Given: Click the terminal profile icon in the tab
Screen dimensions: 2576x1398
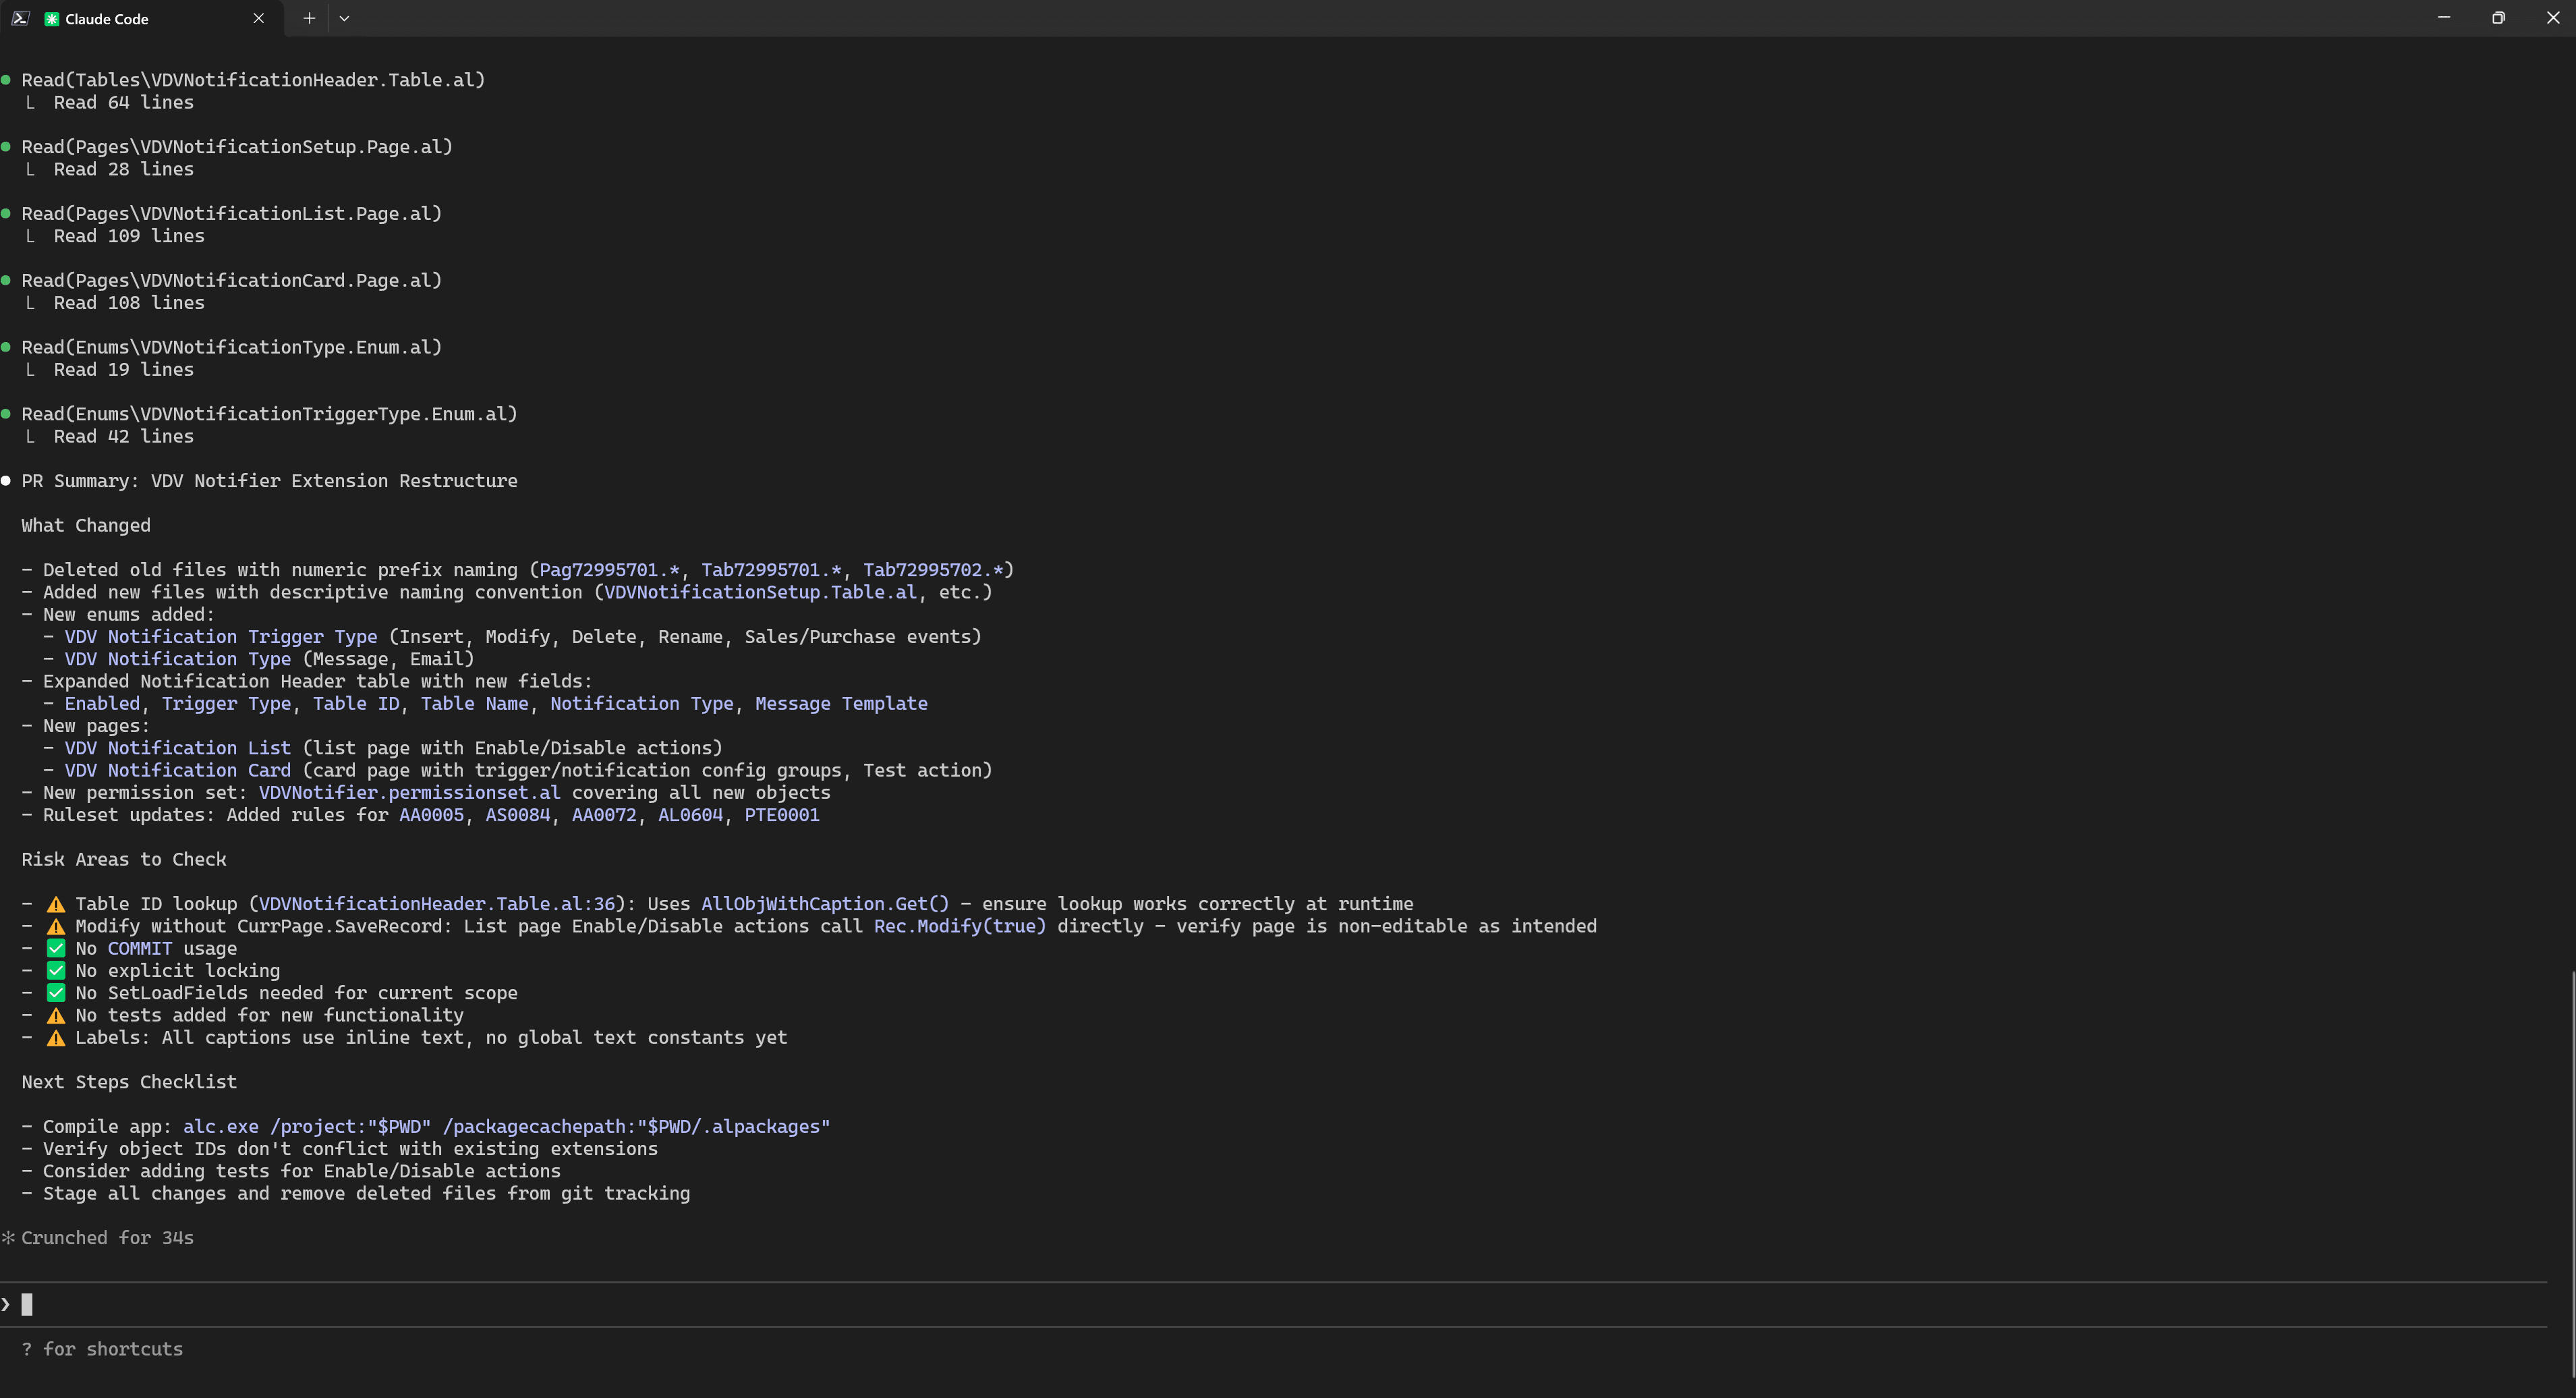Looking at the screenshot, I should pyautogui.click(x=20, y=18).
